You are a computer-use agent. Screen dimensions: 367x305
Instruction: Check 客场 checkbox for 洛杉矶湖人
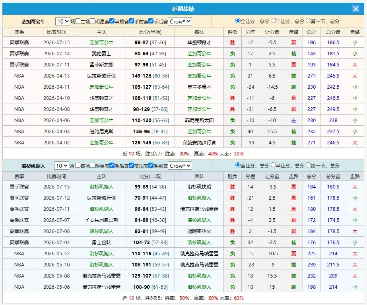point(78,165)
